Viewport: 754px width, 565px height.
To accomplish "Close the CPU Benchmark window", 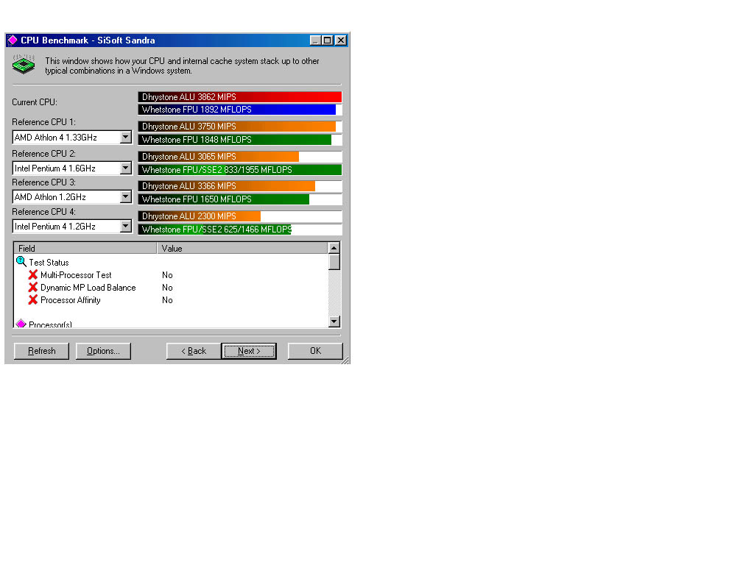I will pyautogui.click(x=341, y=40).
